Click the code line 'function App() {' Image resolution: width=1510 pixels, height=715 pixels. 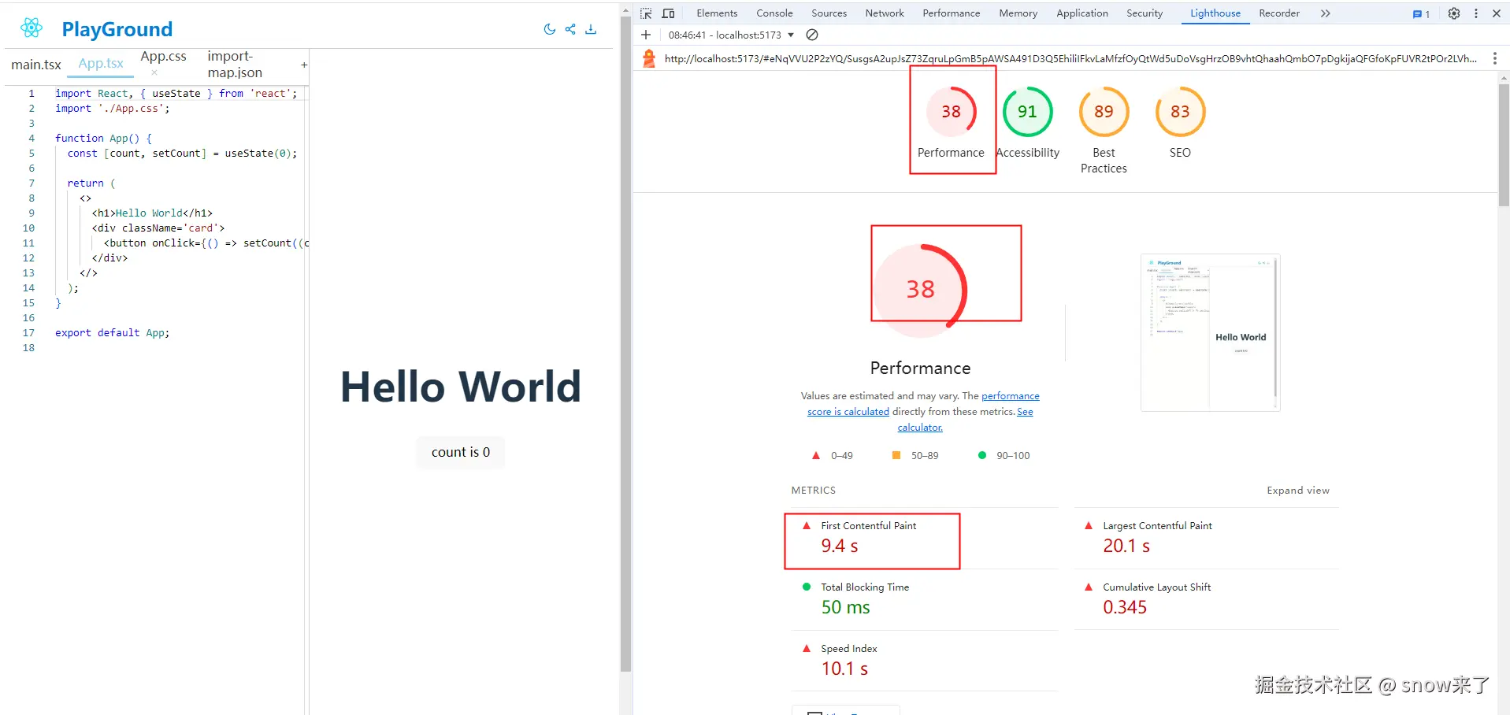(103, 139)
